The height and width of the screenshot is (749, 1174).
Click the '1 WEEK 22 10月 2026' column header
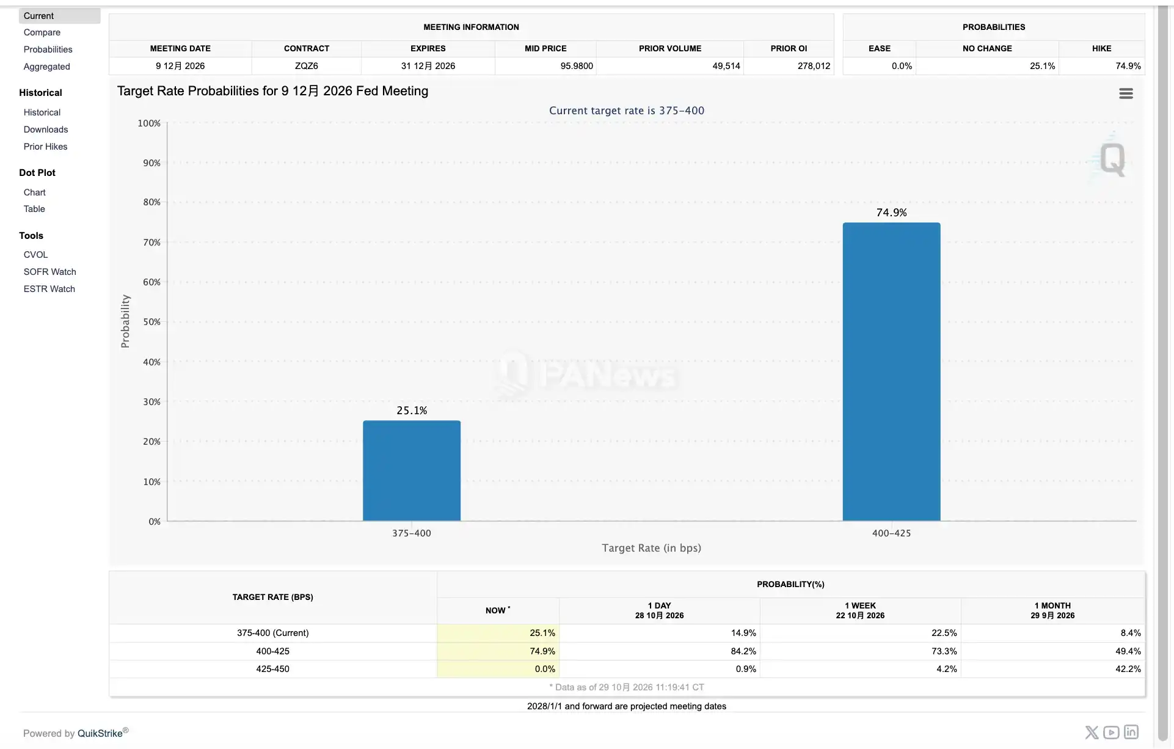coord(860,610)
